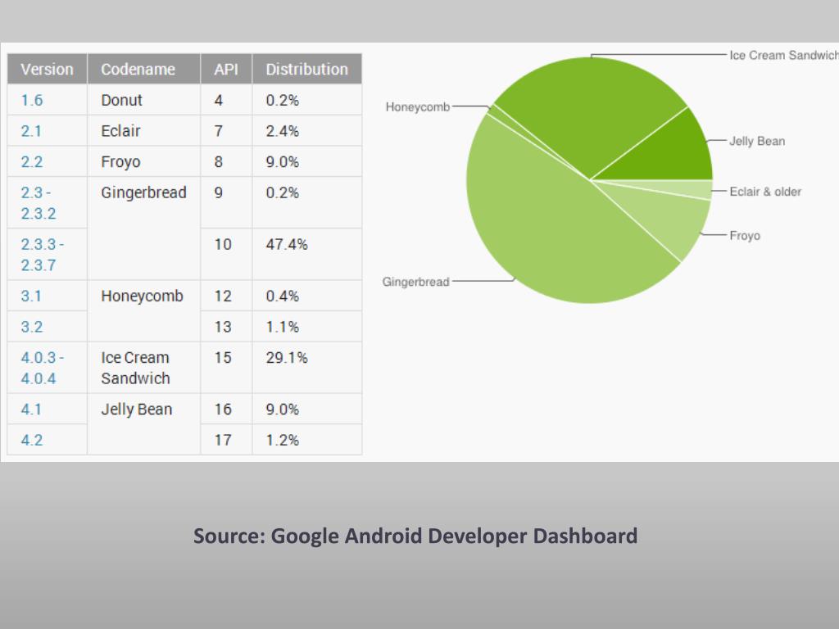Open the version 2.1 link

(x=31, y=131)
